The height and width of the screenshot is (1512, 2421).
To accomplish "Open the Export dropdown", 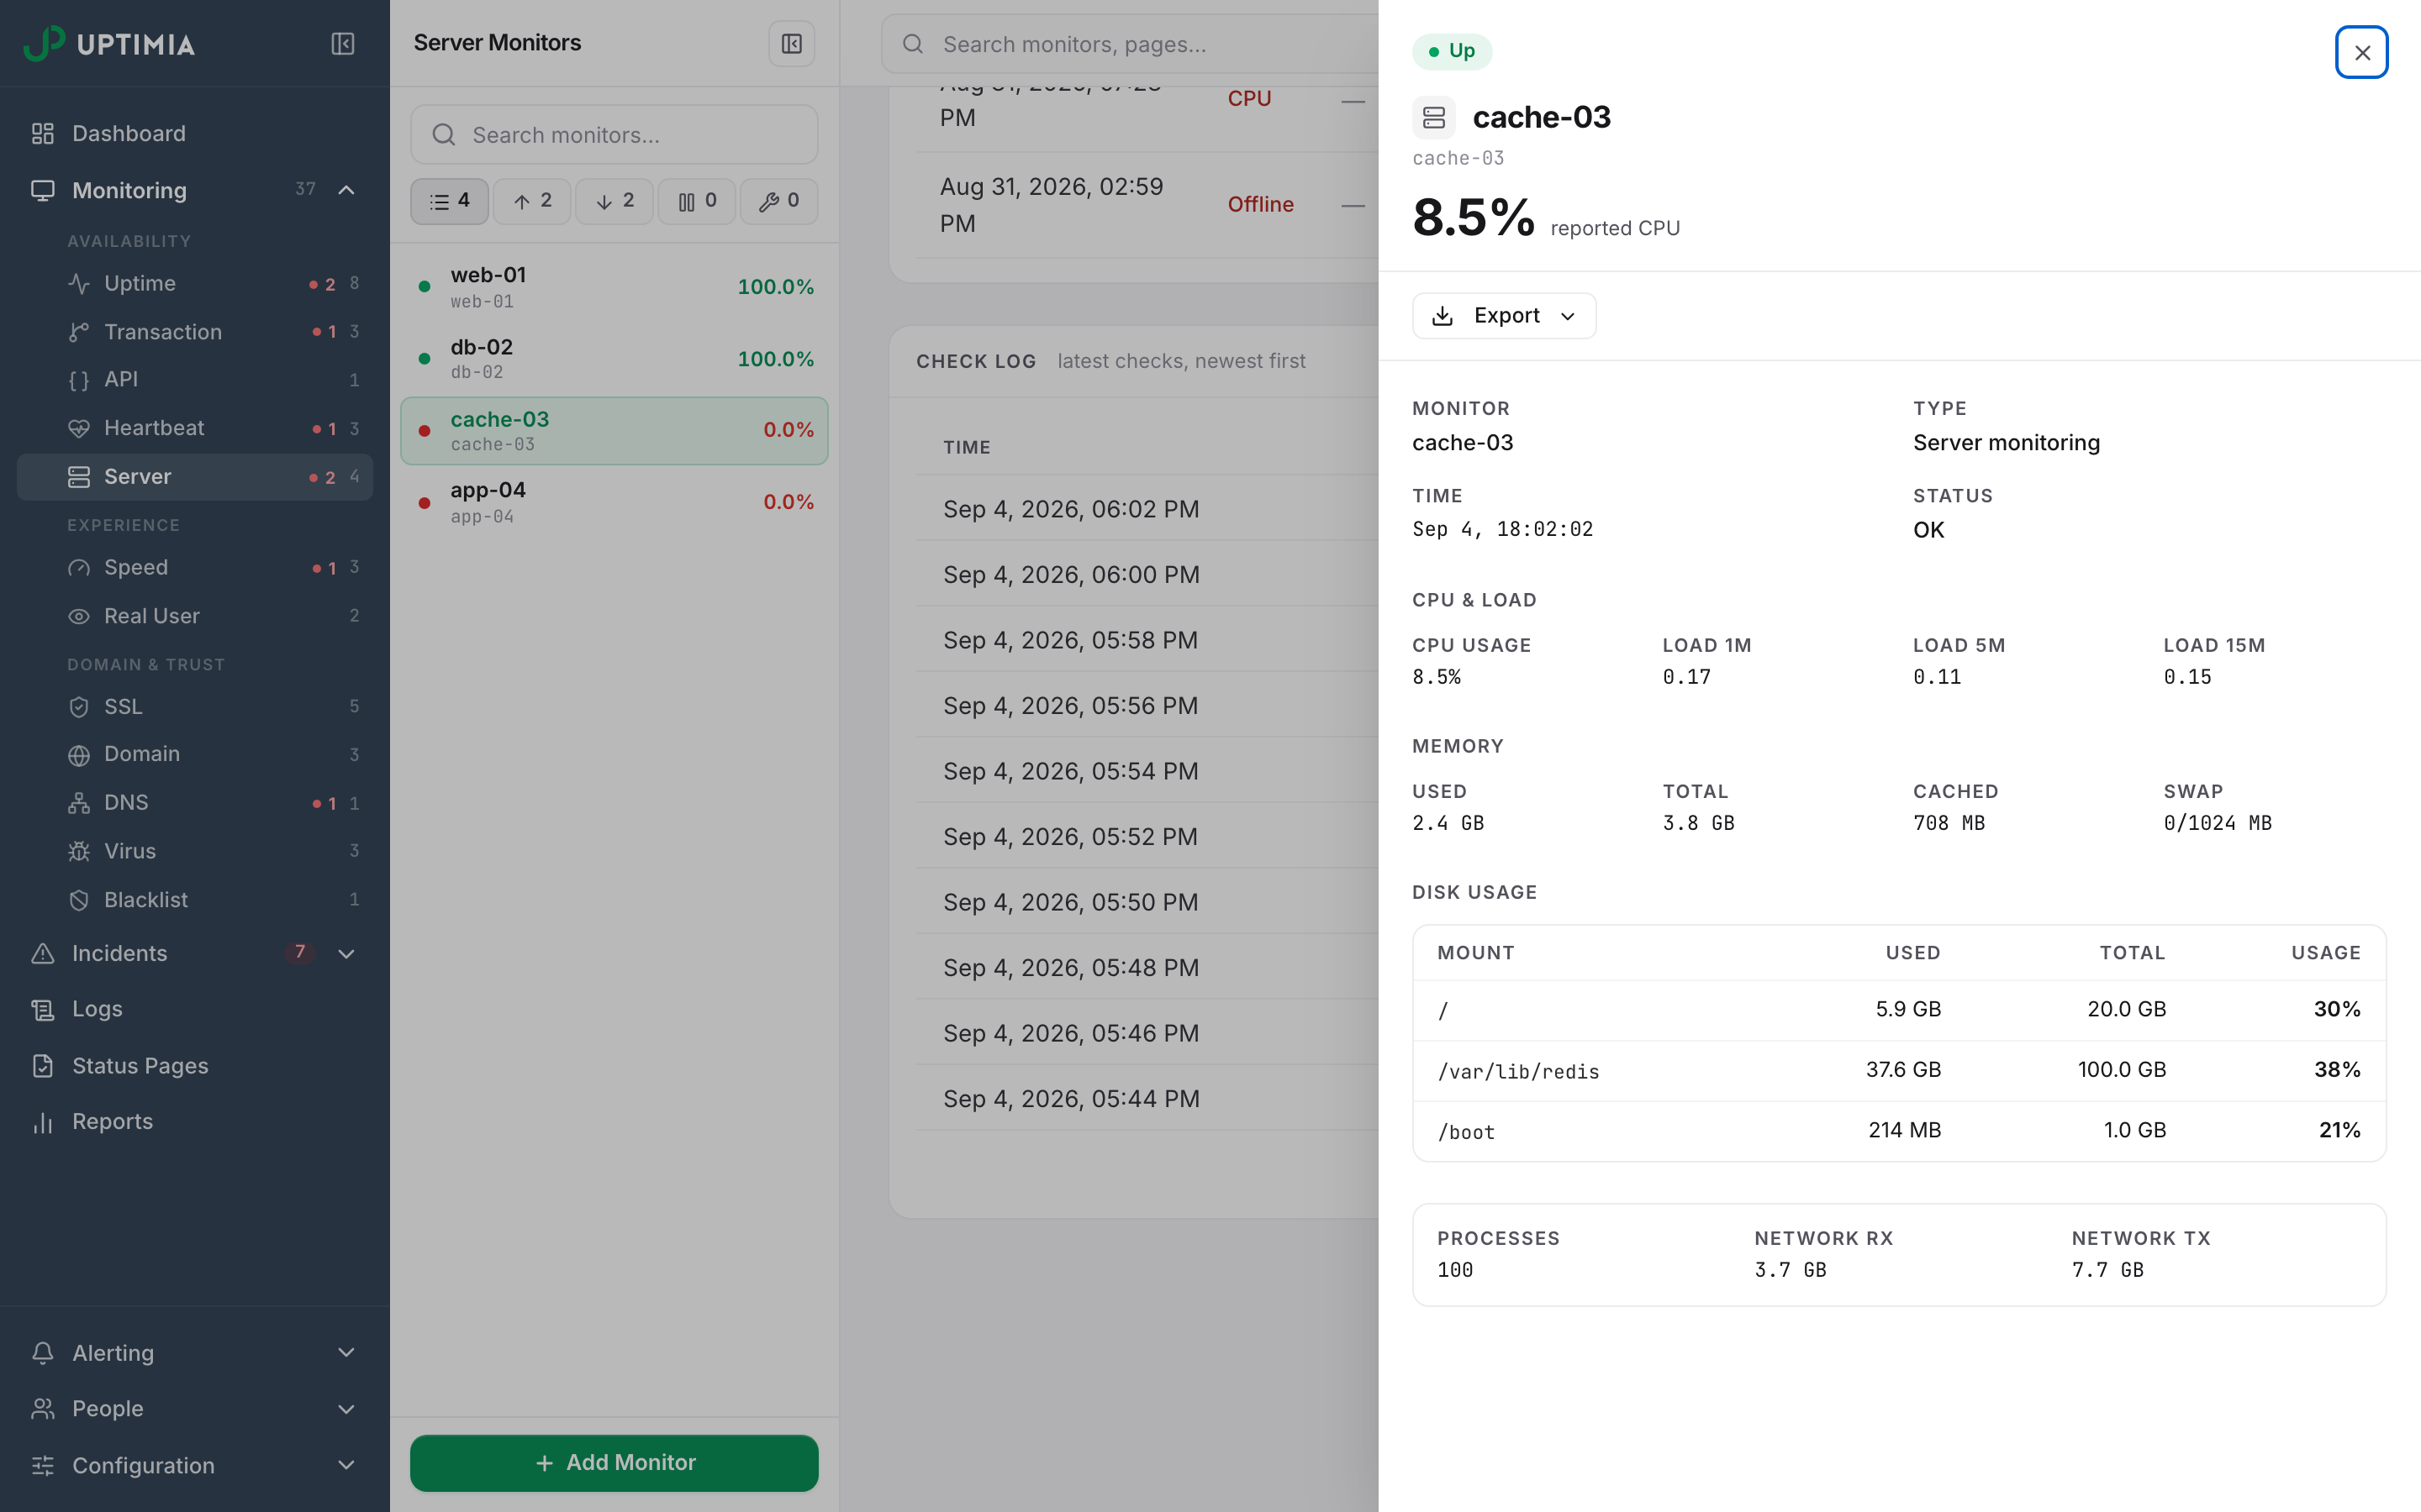I will coord(1504,316).
